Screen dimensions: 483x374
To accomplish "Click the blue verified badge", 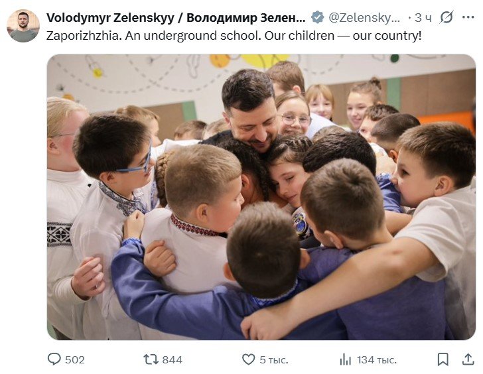I will click(x=317, y=17).
